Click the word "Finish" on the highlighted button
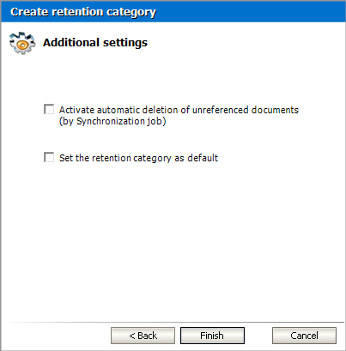 click(212, 336)
